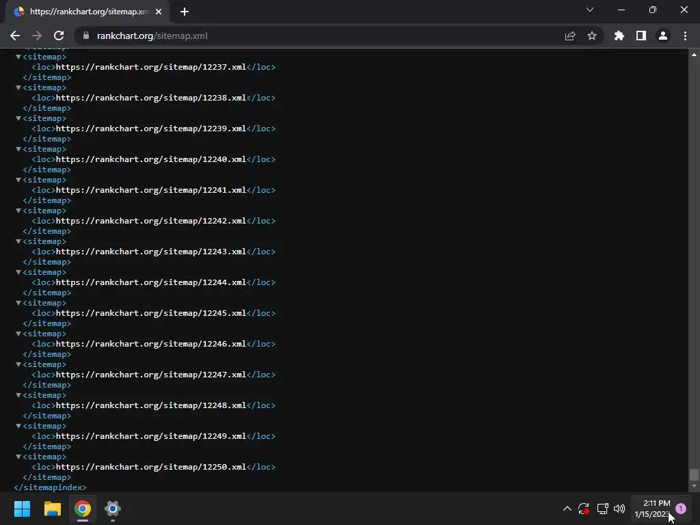Click the URL ending in 12243.xml

click(x=151, y=252)
